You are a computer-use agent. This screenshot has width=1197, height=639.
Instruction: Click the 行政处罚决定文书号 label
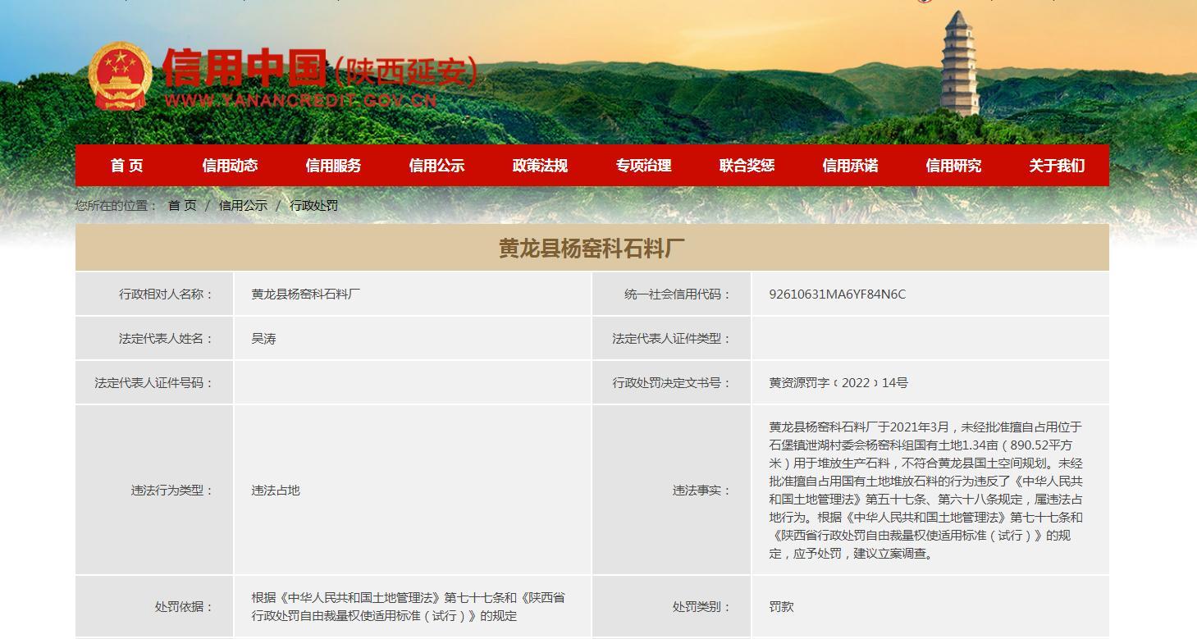[x=671, y=383]
